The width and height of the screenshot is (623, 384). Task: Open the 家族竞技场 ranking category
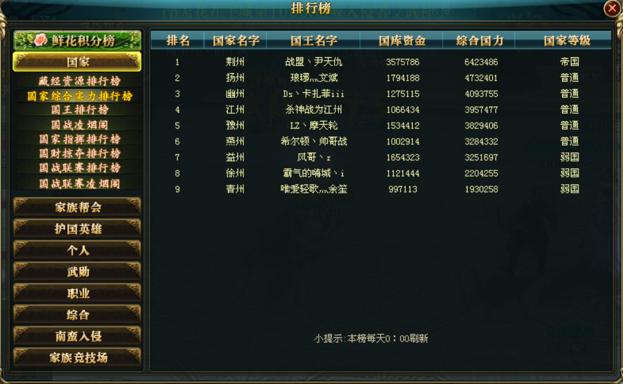pos(77,357)
